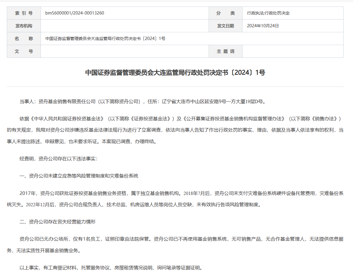Click the 索引号 label cell

[x=24, y=13]
